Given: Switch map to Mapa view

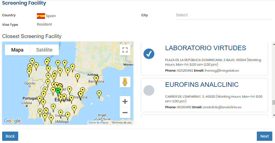Looking at the screenshot, I should [17, 50].
